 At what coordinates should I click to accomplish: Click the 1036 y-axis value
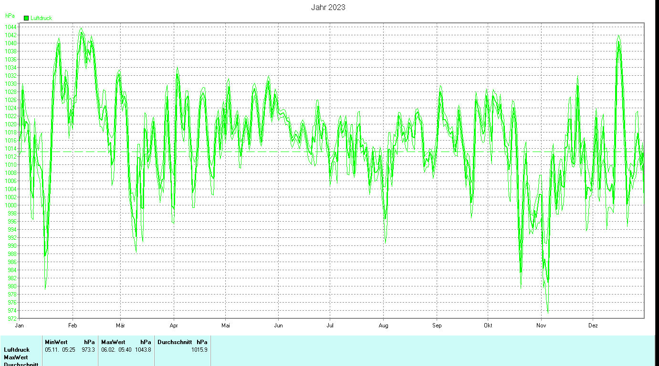(11, 59)
